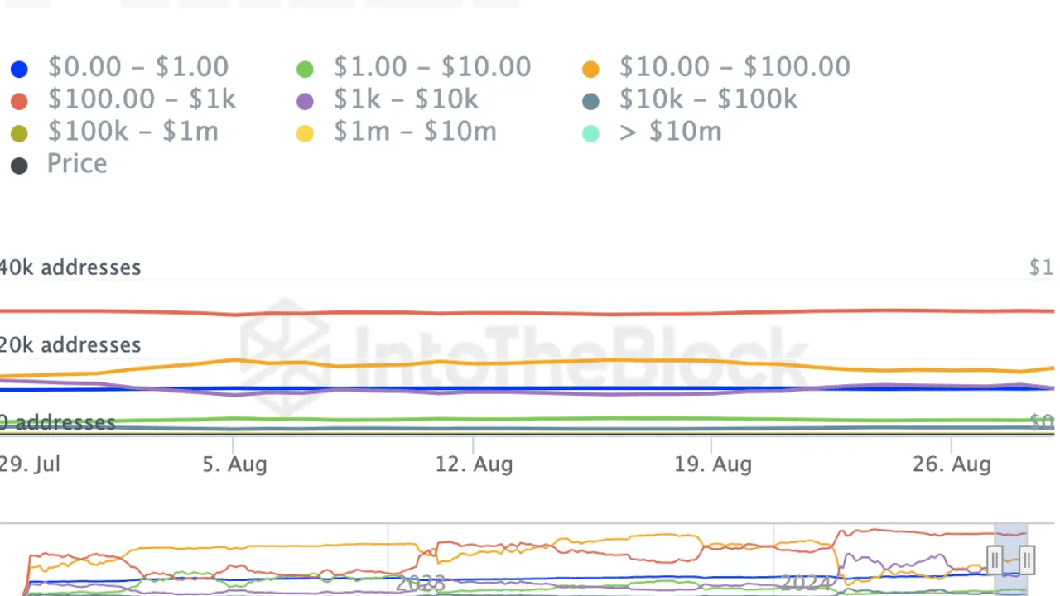Grab the left range navigator handle
This screenshot has width=1060, height=596.
point(995,560)
